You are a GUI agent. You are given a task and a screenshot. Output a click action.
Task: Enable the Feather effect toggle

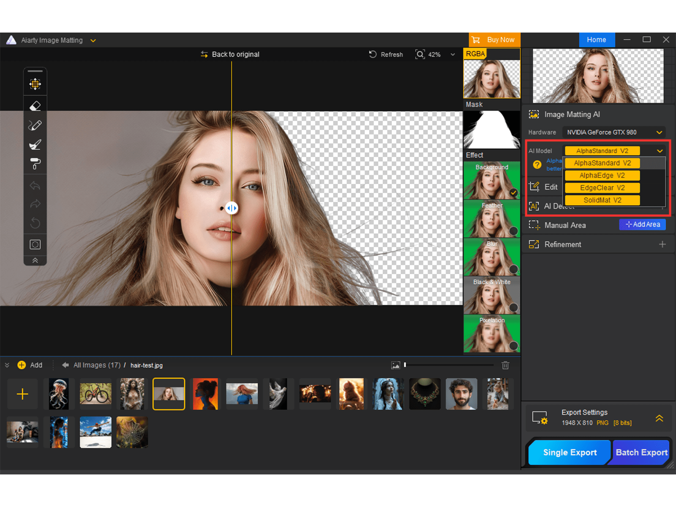(513, 231)
